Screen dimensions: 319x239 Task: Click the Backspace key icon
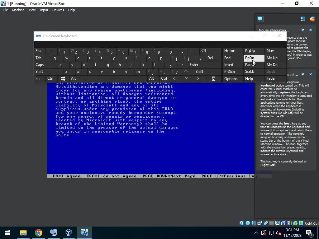pos(210,51)
